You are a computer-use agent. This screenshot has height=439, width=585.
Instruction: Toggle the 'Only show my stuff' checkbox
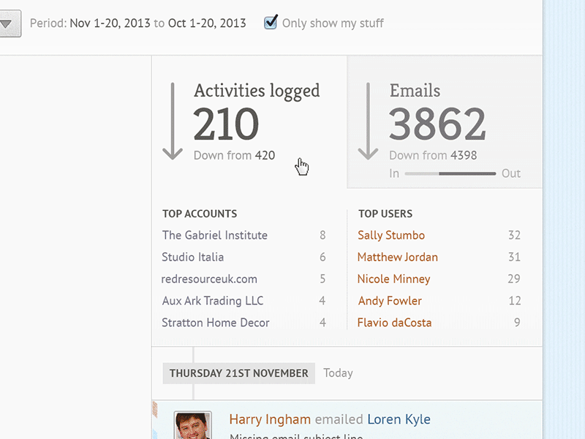[x=271, y=23]
